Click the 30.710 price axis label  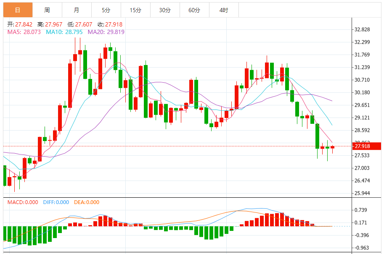pos(362,80)
